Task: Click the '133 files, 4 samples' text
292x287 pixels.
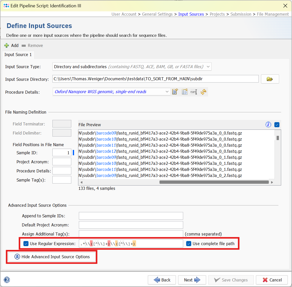Action: (97, 189)
